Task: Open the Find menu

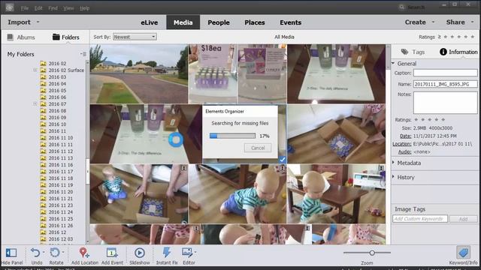Action: 53,8
